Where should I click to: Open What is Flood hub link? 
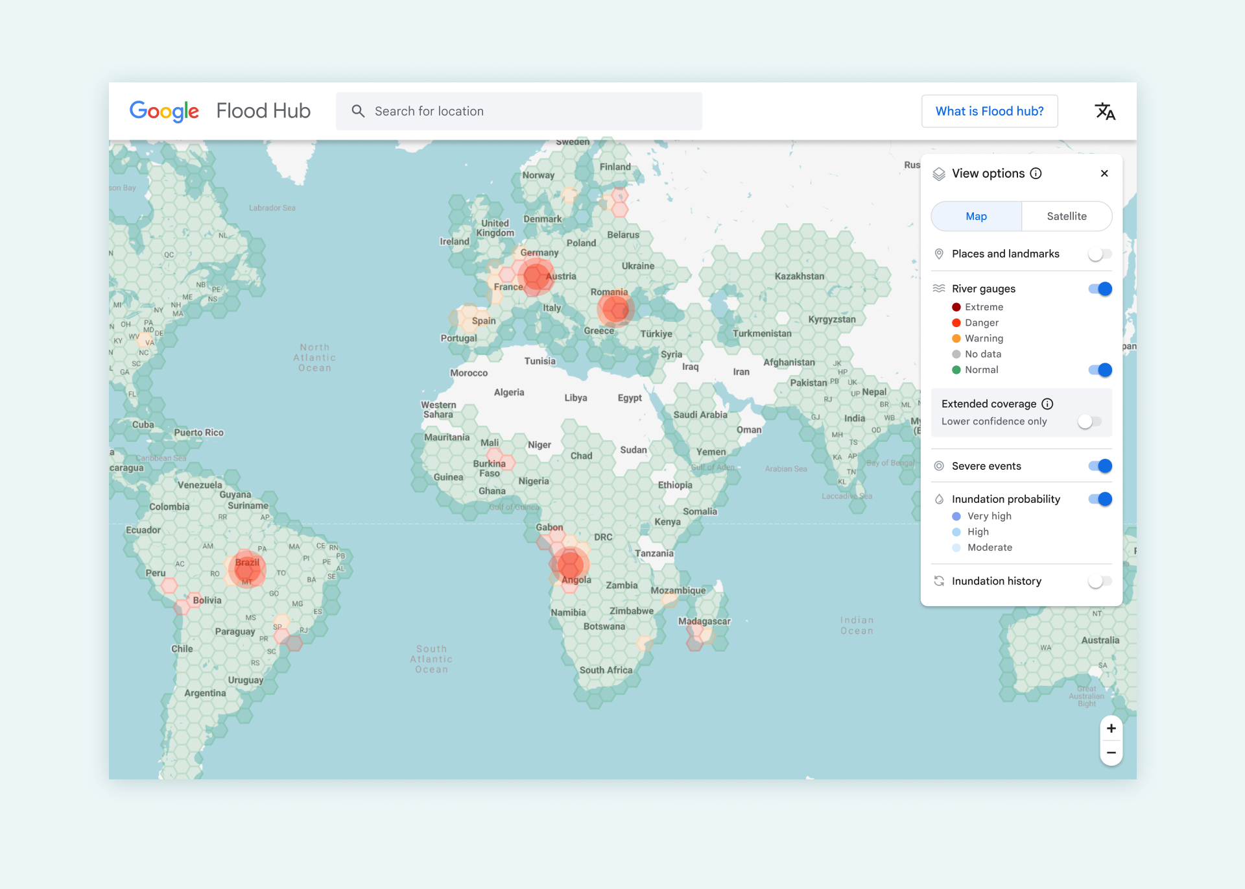tap(990, 111)
